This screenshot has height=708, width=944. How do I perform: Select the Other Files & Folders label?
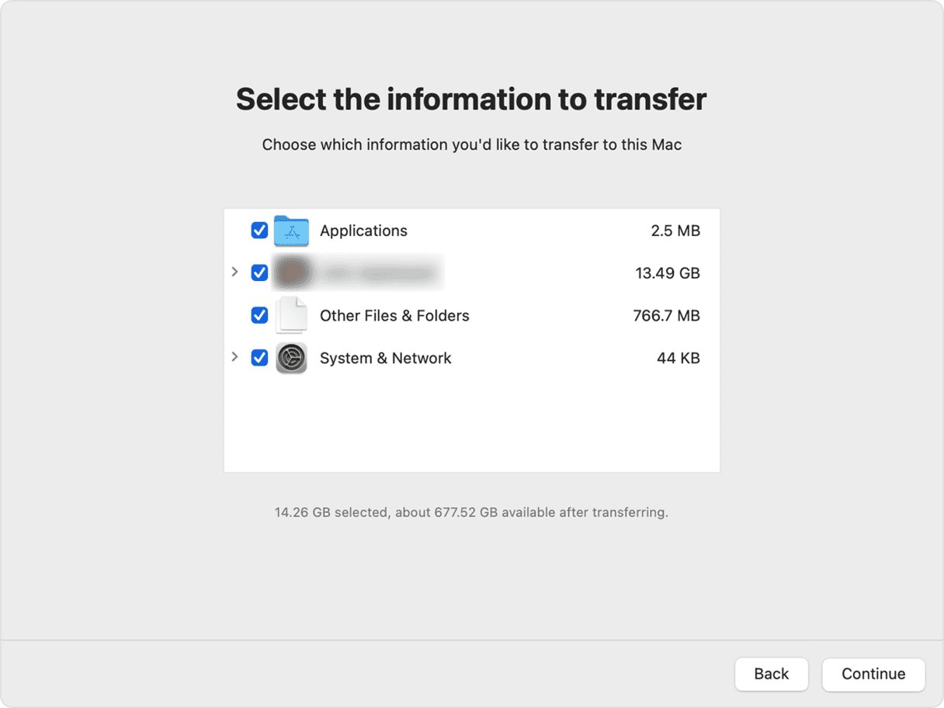point(394,315)
